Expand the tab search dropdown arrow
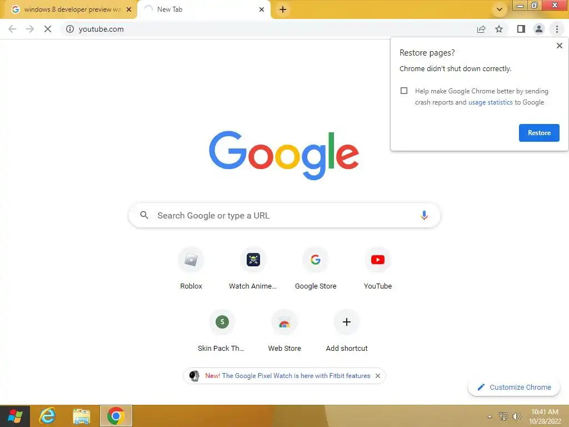The height and width of the screenshot is (427, 569). pos(500,9)
